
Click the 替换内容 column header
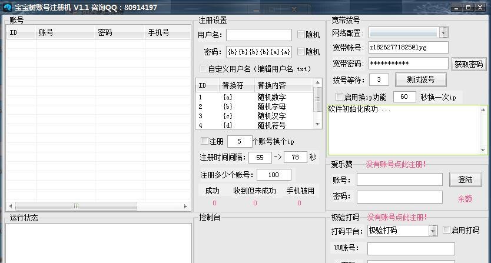tap(284, 85)
